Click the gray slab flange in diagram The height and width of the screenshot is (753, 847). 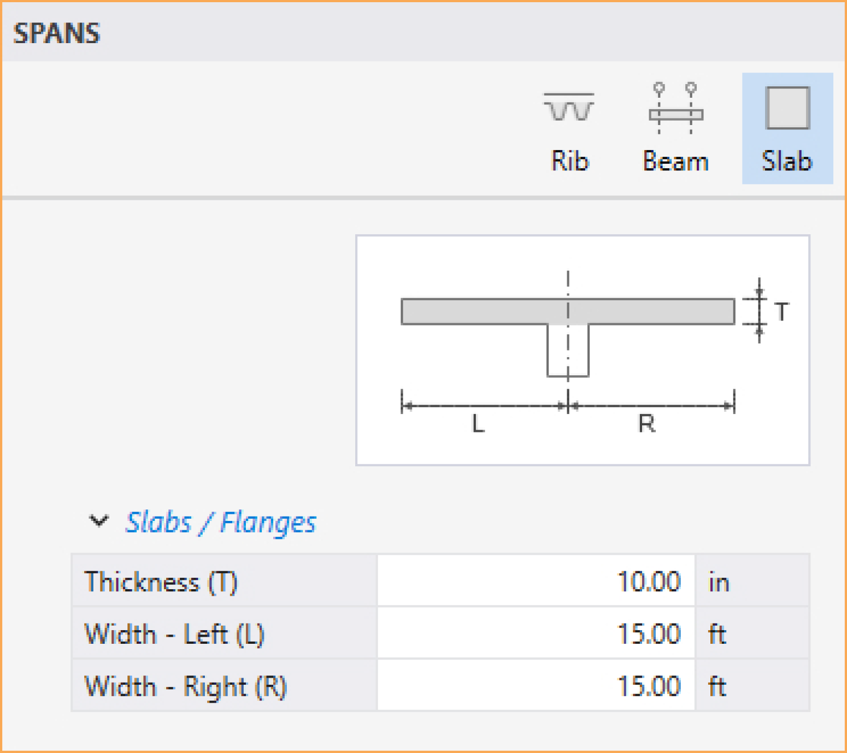pos(481,312)
